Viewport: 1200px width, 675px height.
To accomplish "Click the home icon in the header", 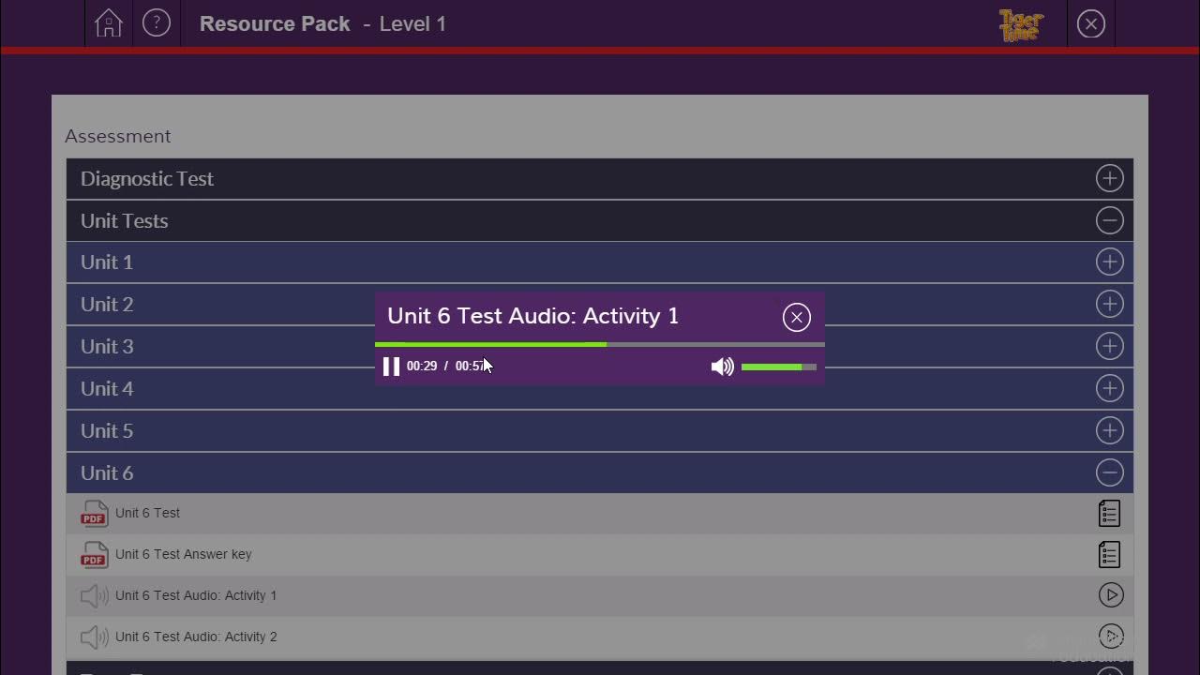I will click(109, 23).
